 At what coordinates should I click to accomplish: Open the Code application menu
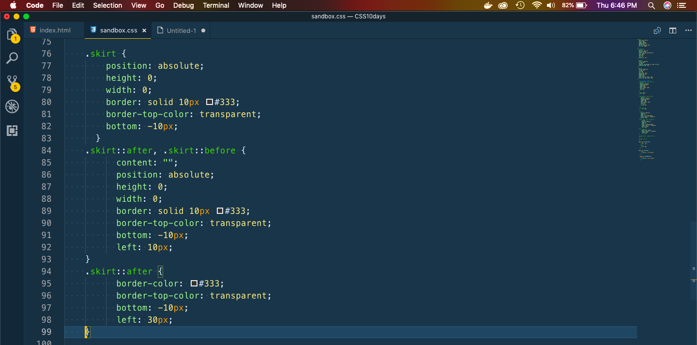coord(35,5)
